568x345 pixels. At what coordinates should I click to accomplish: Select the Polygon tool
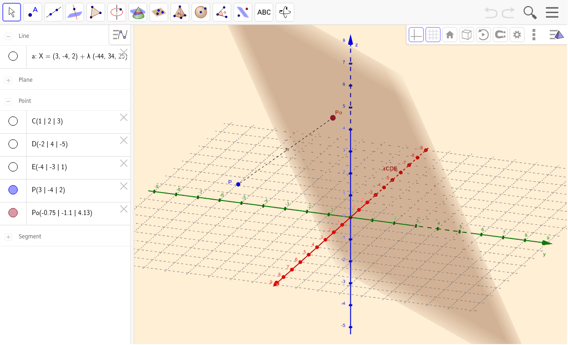point(96,12)
